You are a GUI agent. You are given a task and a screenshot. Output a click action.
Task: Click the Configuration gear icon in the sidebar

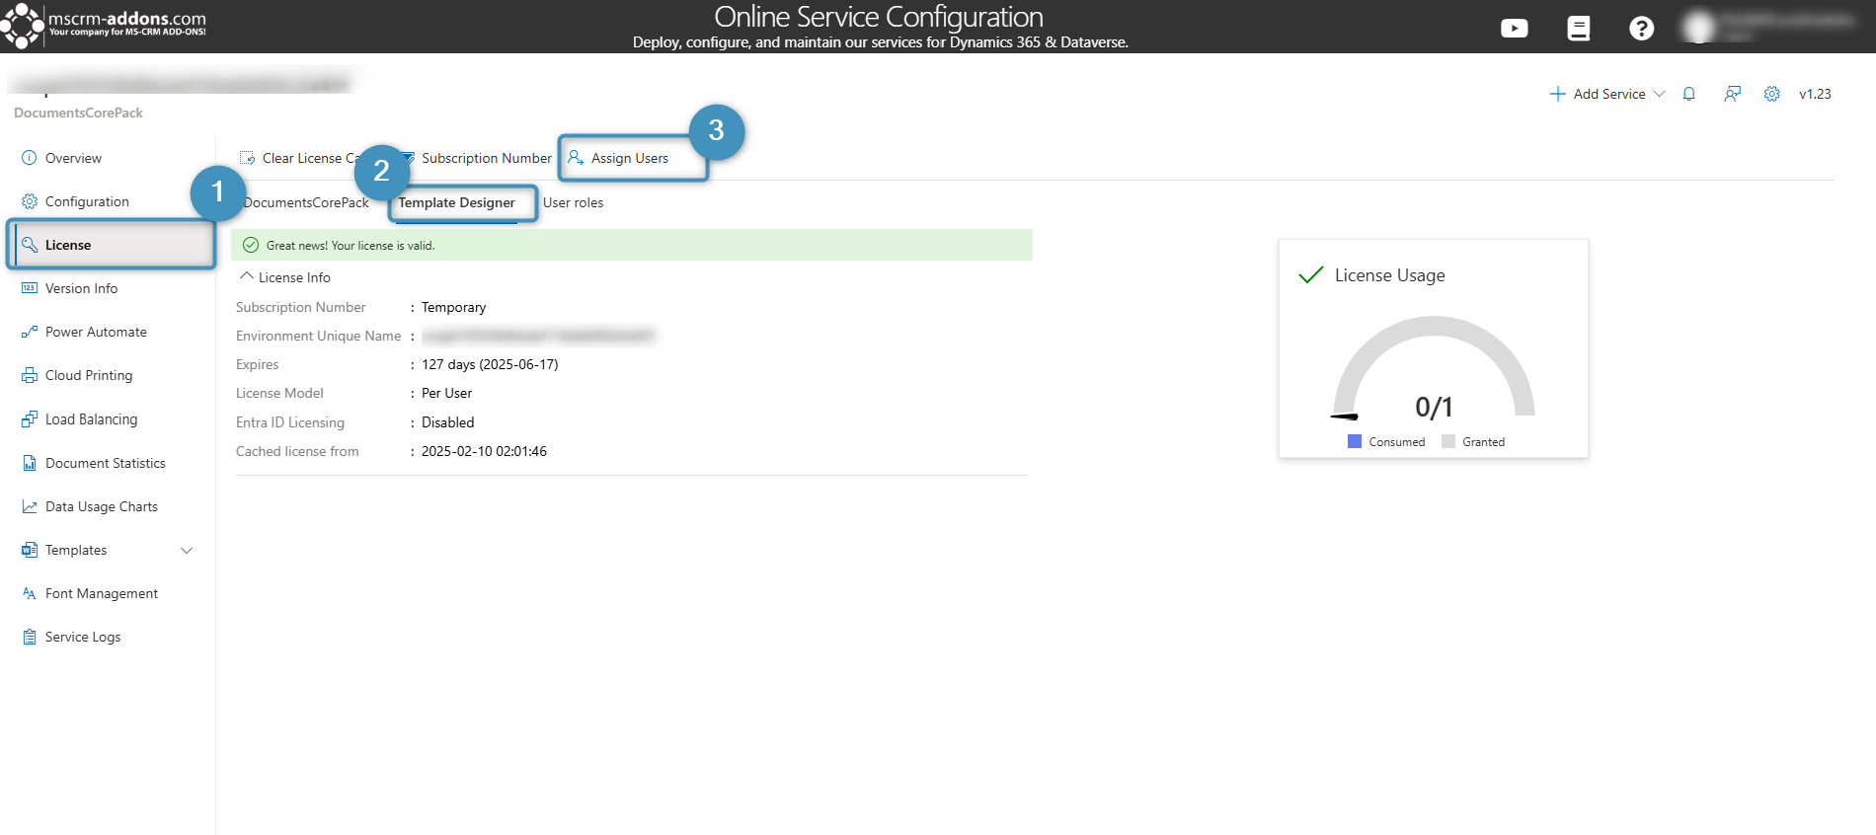[30, 201]
